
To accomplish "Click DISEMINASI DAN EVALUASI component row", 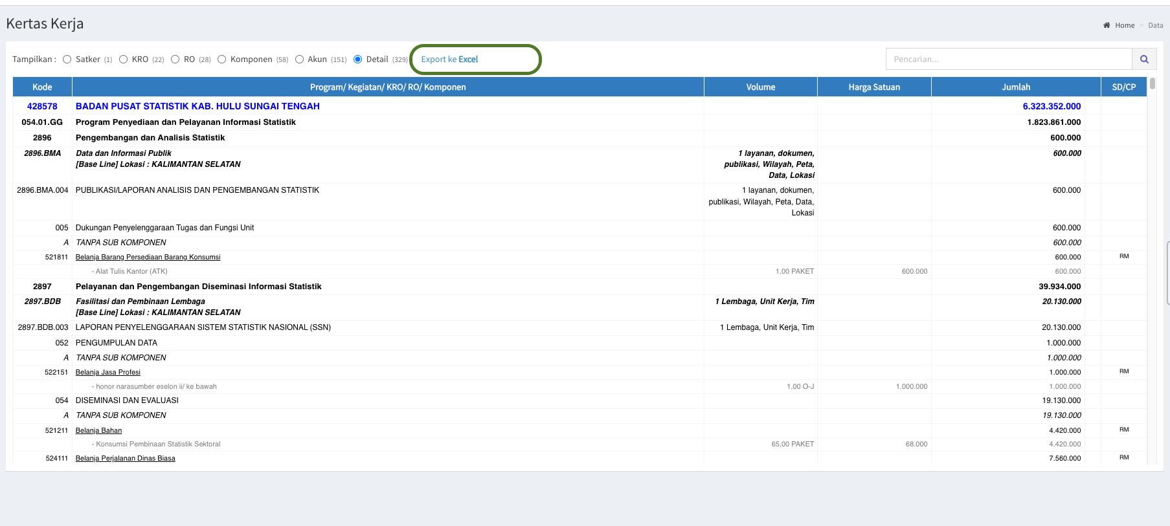I will coord(127,400).
